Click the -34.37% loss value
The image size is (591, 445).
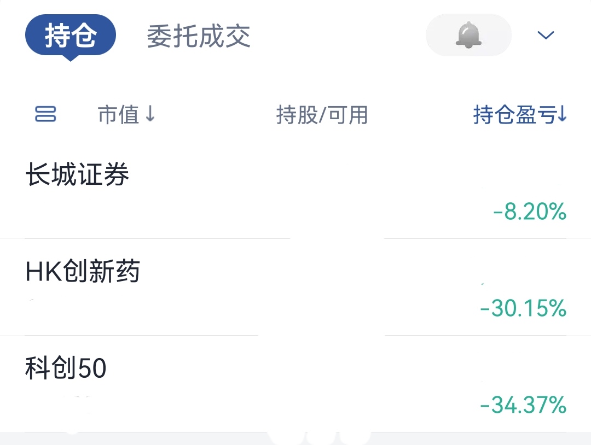point(523,406)
